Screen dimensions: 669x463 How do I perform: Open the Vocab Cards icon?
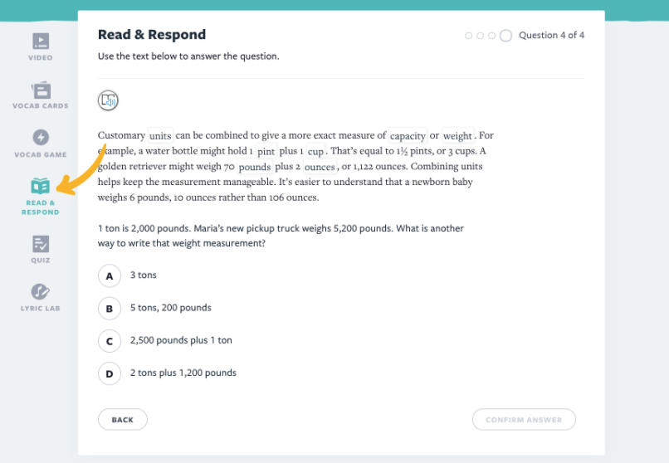click(x=41, y=90)
